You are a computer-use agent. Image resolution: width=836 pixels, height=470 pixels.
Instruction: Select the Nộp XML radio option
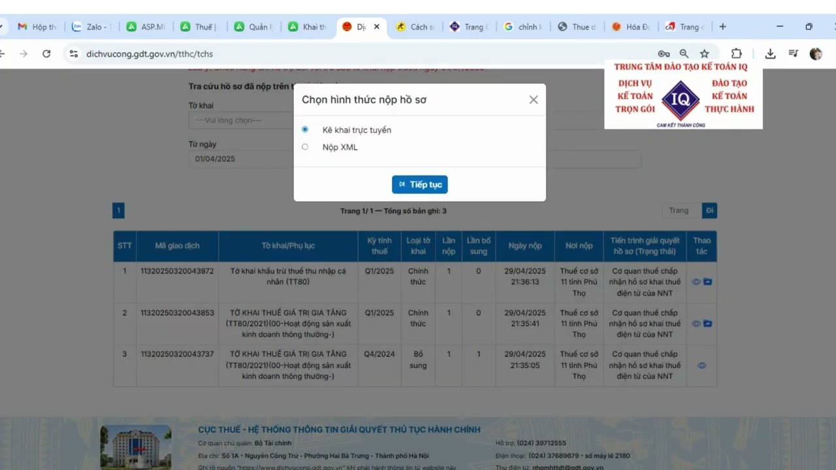pos(305,147)
